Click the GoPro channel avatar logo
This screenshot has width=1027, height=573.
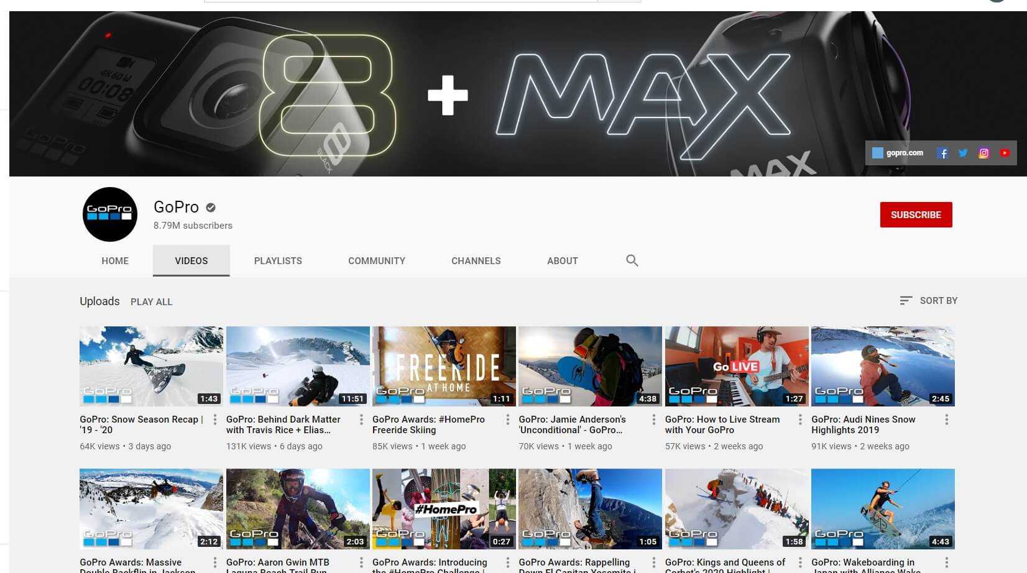(x=110, y=214)
